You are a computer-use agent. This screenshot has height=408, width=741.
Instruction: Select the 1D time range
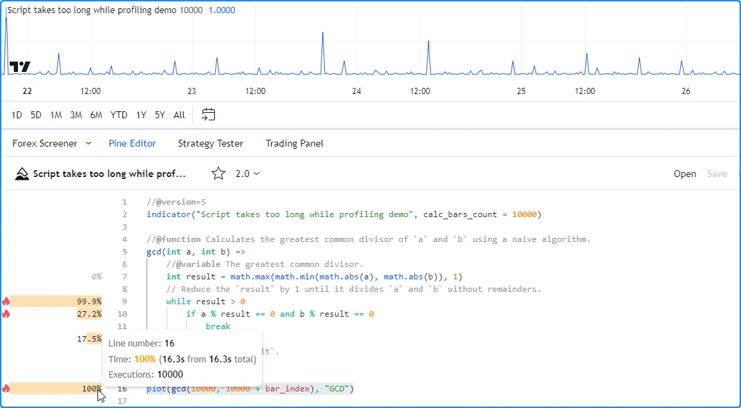(x=17, y=115)
